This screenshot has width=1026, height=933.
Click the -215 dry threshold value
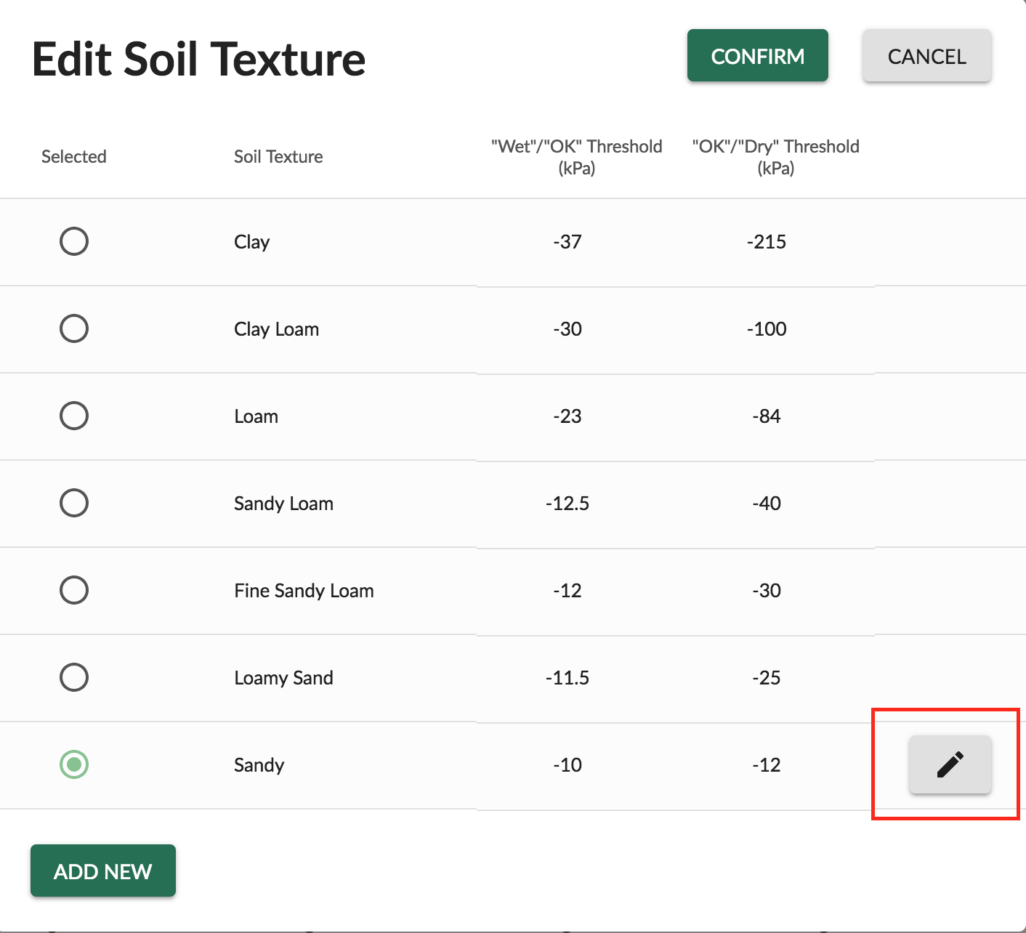[x=767, y=242]
